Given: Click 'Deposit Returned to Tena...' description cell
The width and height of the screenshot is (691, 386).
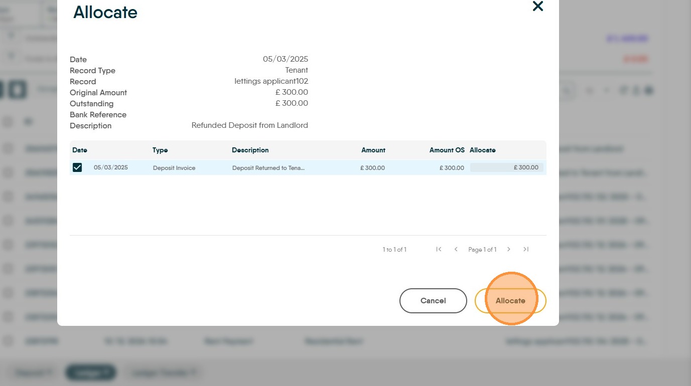Looking at the screenshot, I should pyautogui.click(x=268, y=168).
